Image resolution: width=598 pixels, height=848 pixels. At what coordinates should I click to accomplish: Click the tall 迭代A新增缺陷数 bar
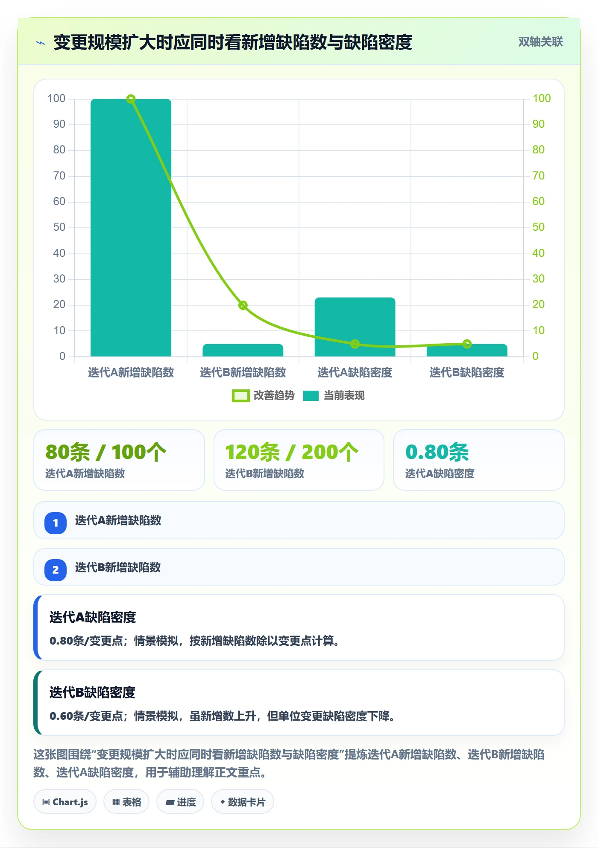pos(131,228)
